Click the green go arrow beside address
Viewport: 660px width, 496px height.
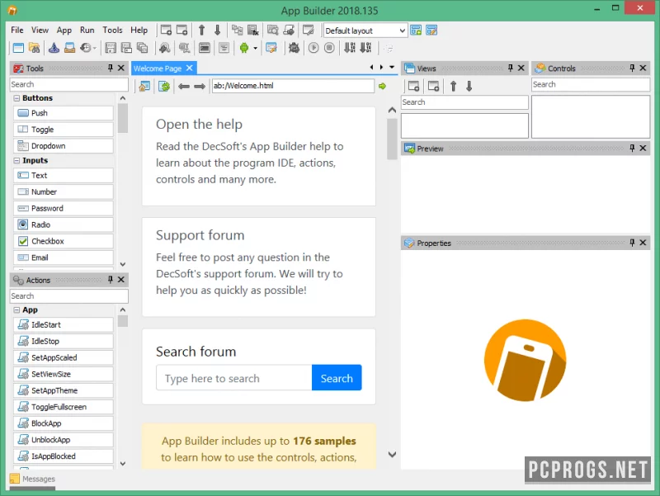pyautogui.click(x=382, y=86)
